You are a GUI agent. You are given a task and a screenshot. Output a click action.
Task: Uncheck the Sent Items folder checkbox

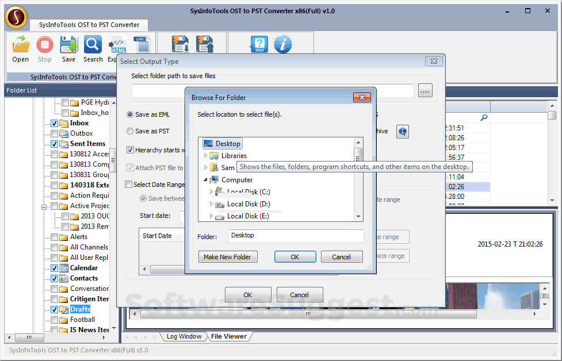(55, 144)
